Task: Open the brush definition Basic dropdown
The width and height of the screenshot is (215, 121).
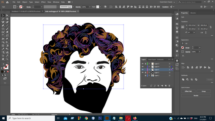Action: pos(73,7)
